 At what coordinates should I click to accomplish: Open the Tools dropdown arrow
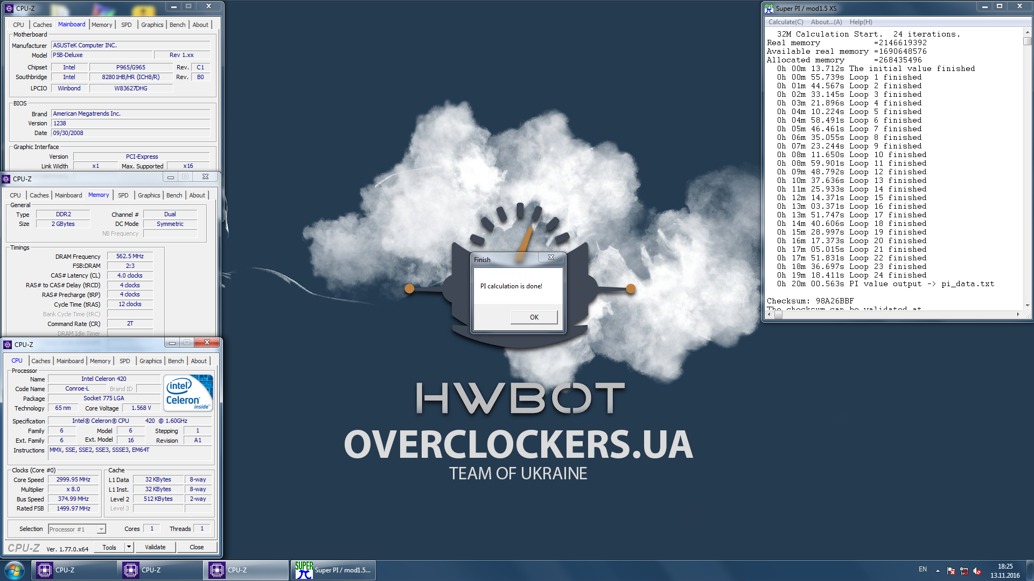129,547
